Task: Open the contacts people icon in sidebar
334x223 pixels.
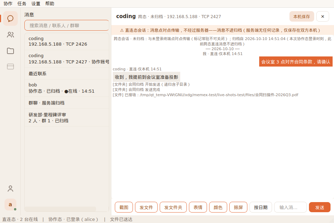Action: tap(10, 35)
